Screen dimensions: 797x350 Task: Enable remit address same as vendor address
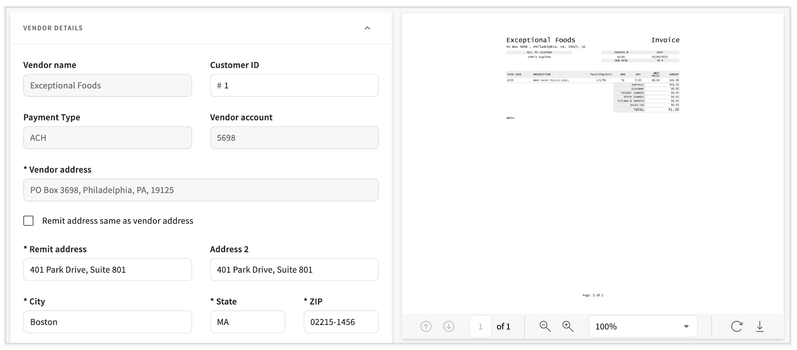29,221
